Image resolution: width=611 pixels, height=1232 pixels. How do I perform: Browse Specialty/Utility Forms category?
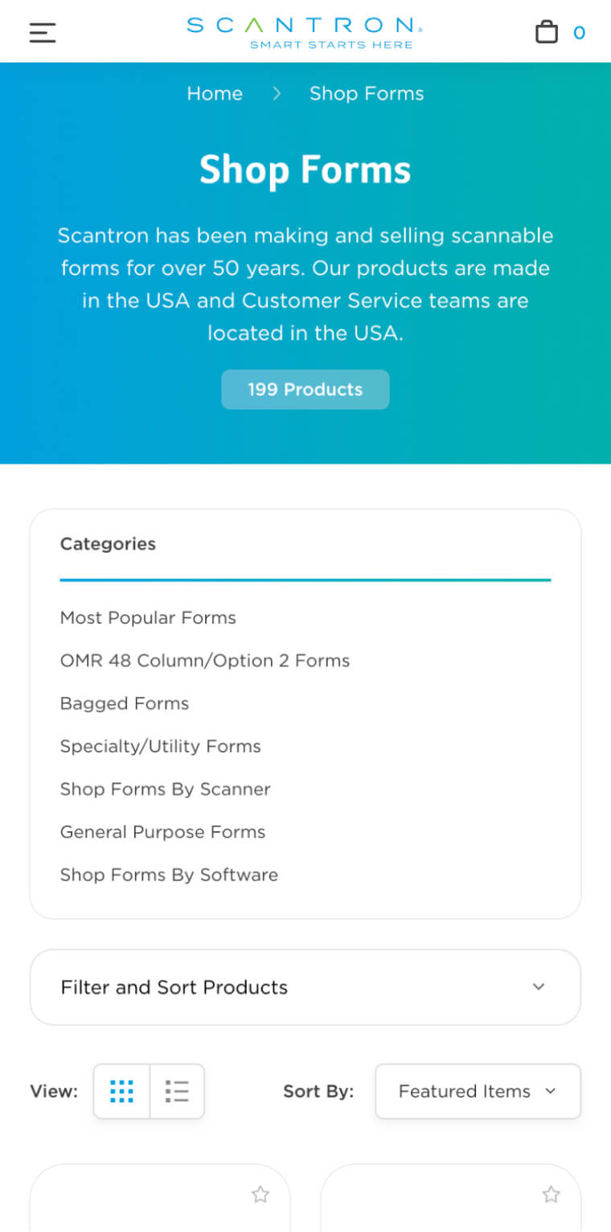tap(161, 746)
